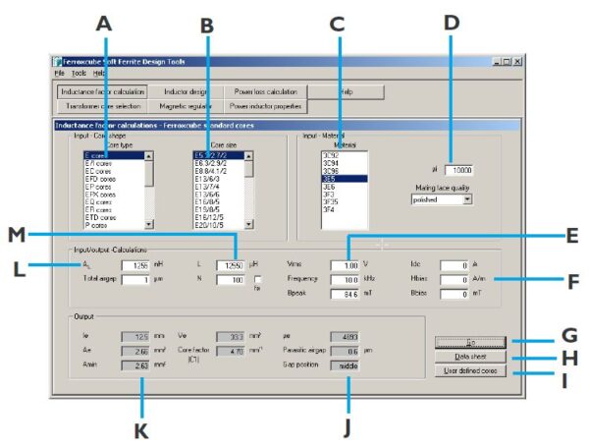Click the Ferroxcube app icon in title bar
The image size is (589, 448).
57,62
